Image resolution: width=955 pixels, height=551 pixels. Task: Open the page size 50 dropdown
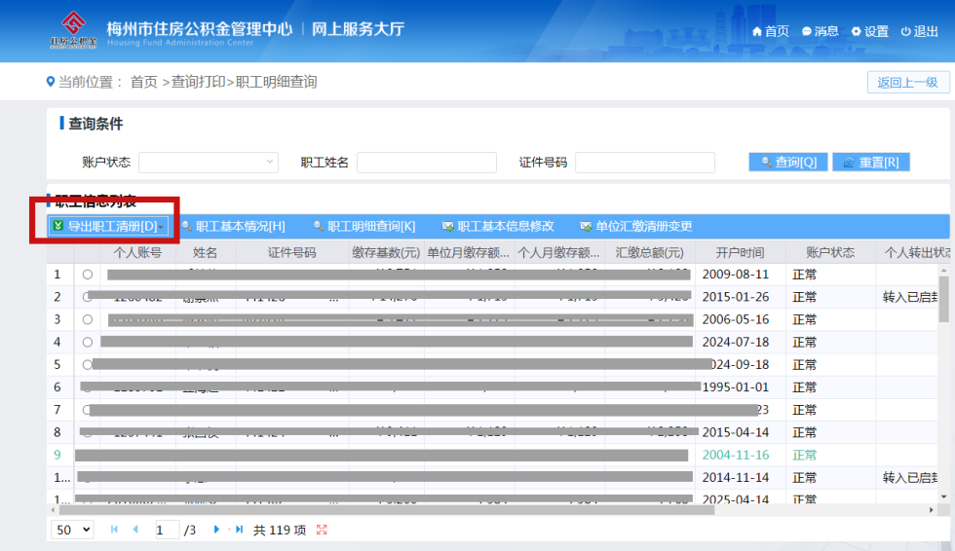pyautogui.click(x=72, y=530)
